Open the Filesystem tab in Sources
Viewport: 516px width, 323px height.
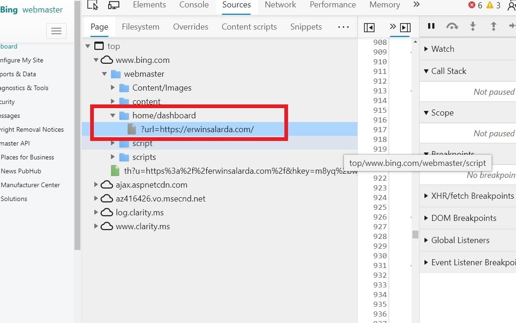pyautogui.click(x=141, y=27)
